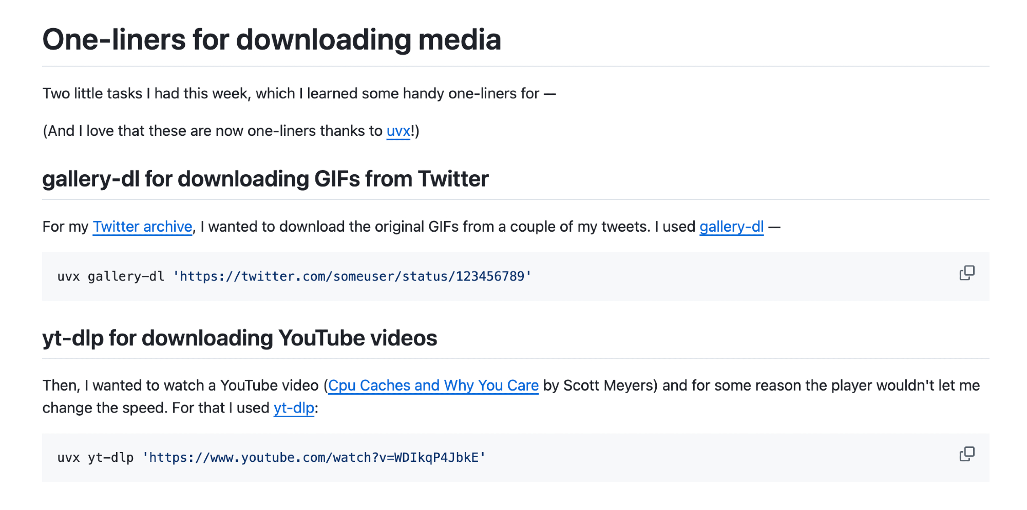This screenshot has width=1027, height=510.
Task: Click the yt-dlp link before the colon
Action: 294,408
